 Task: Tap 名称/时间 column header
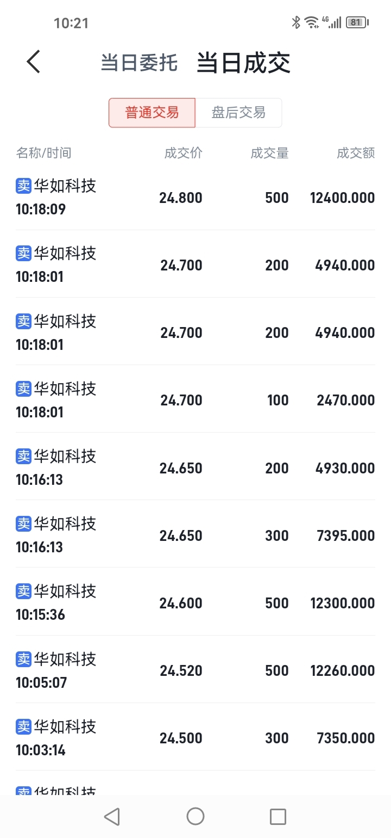coord(43,153)
